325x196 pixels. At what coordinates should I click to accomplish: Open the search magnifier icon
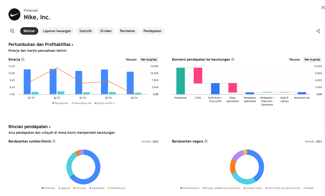coord(12,31)
